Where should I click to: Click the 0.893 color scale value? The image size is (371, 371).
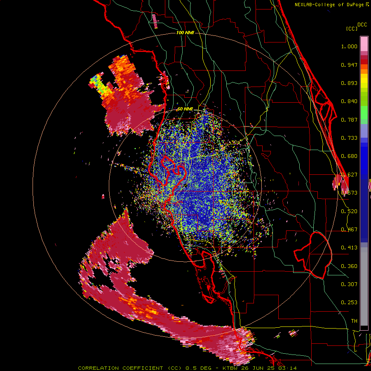(349, 83)
